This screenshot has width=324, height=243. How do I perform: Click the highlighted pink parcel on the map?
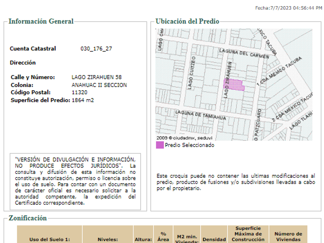click(234, 84)
